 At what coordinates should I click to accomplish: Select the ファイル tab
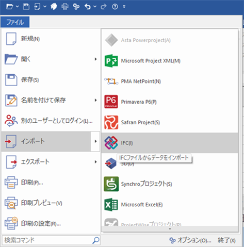(15, 22)
